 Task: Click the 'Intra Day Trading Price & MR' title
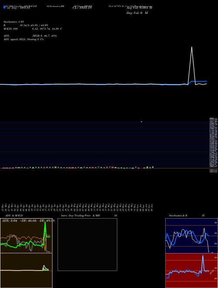[x=80, y=216]
